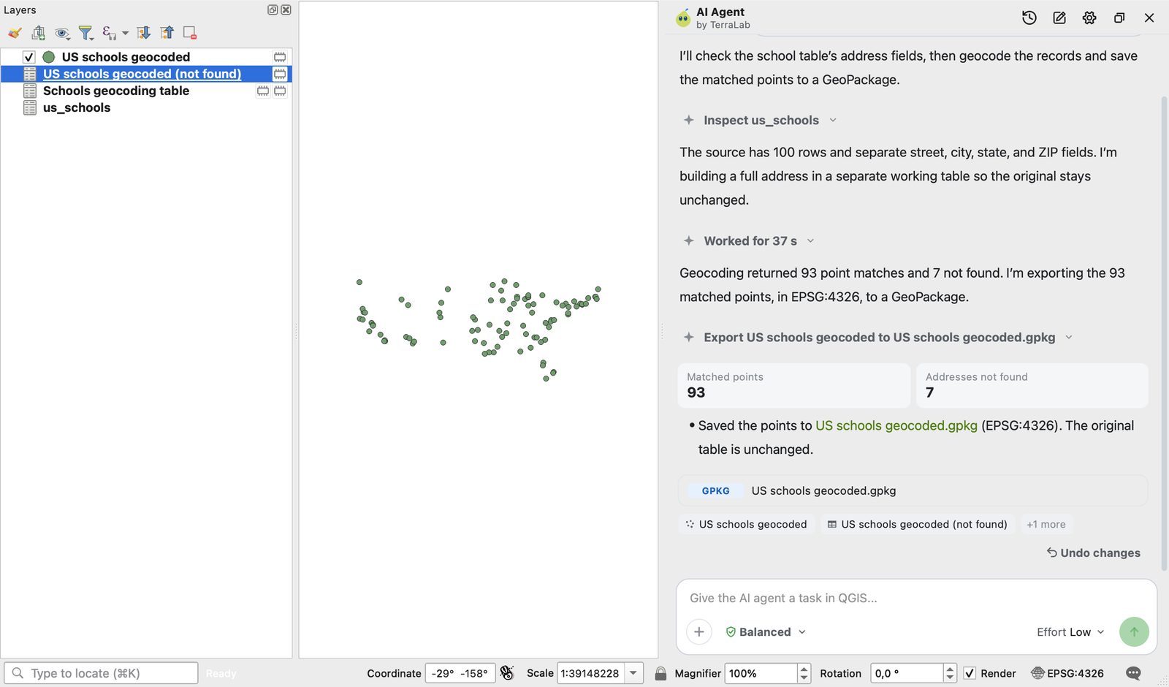The width and height of the screenshot is (1169, 687).
Task: Expand the Inspect us_schools step
Action: pyautogui.click(x=761, y=120)
